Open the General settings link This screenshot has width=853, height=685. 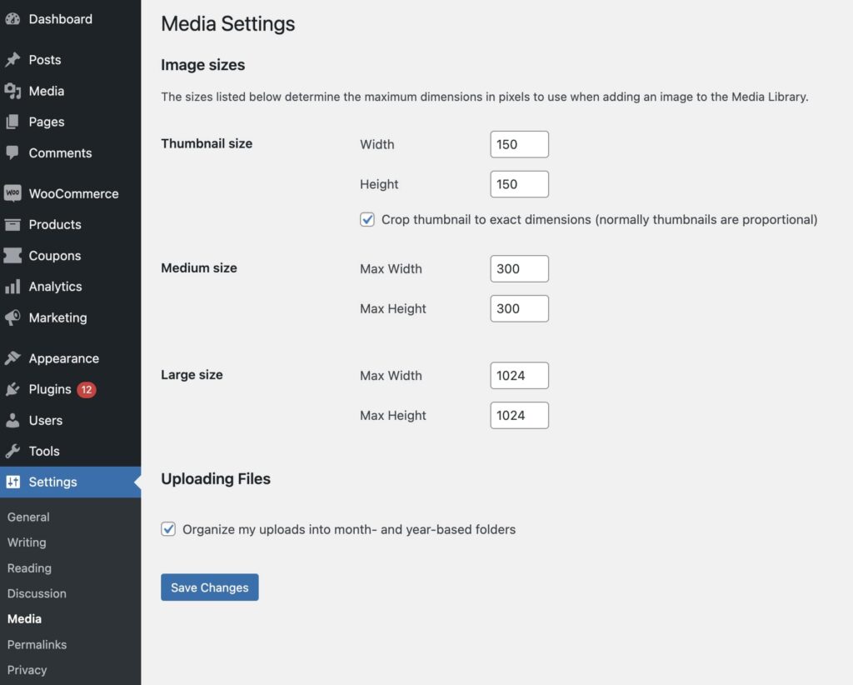point(28,517)
